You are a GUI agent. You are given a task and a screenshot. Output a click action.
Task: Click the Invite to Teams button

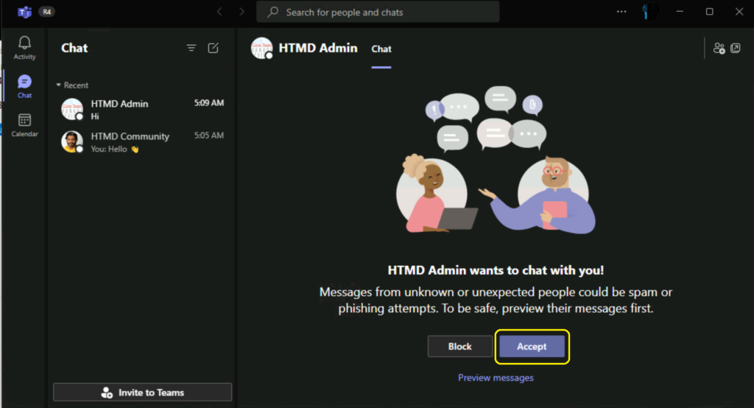click(x=142, y=392)
